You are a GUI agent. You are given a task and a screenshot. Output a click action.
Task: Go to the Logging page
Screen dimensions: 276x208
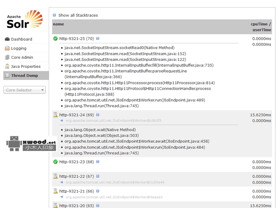click(19, 48)
